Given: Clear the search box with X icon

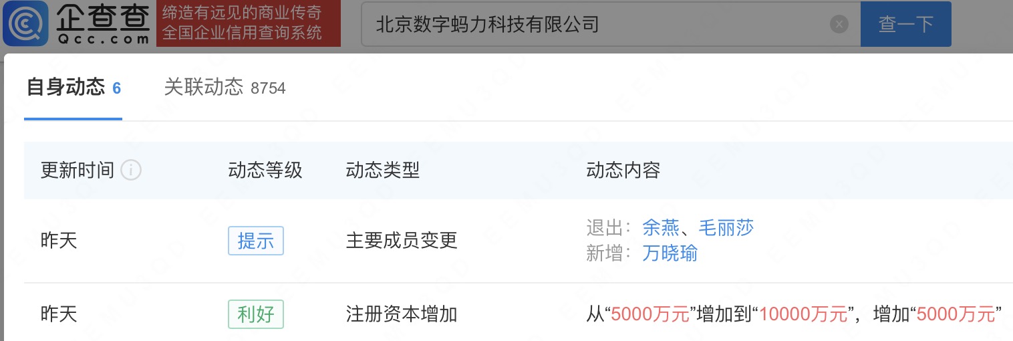Looking at the screenshot, I should [x=839, y=24].
